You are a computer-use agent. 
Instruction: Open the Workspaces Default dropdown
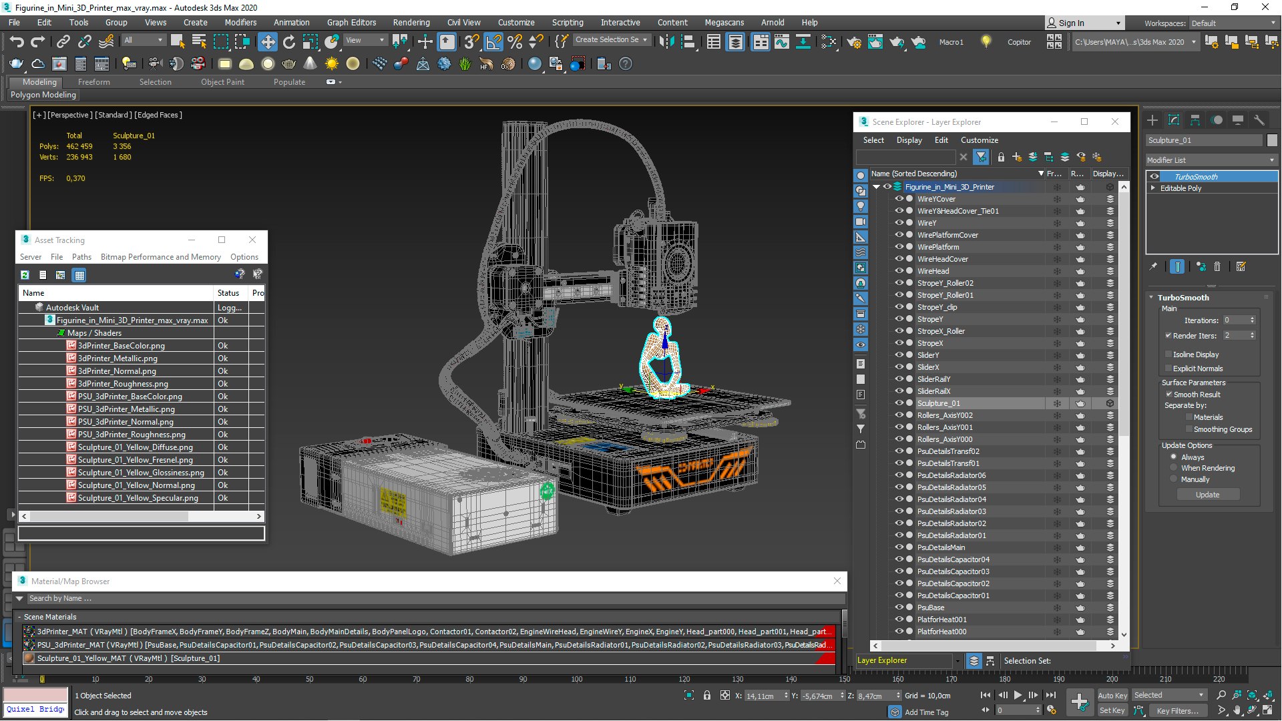click(x=1233, y=23)
